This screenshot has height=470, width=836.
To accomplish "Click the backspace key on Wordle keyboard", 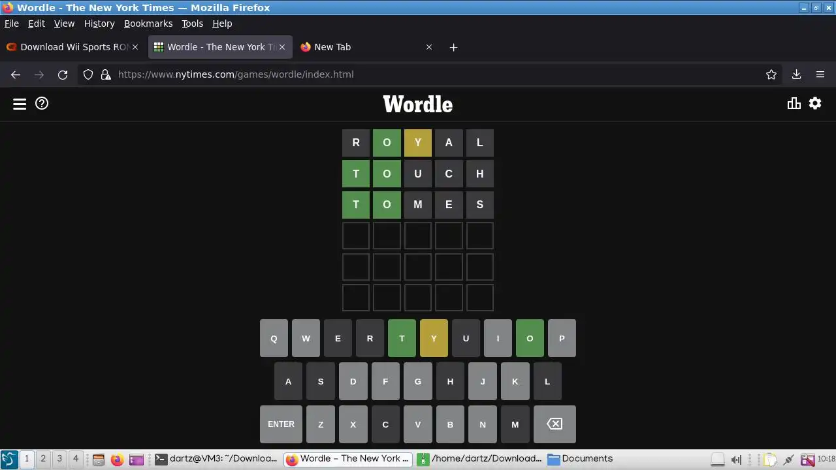I will click(x=555, y=424).
